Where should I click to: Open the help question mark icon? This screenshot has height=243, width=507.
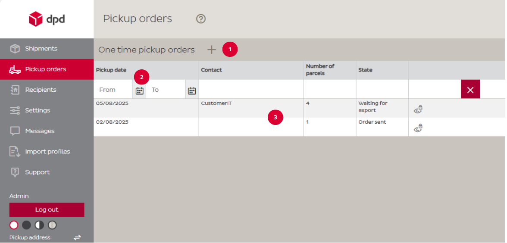[201, 19]
